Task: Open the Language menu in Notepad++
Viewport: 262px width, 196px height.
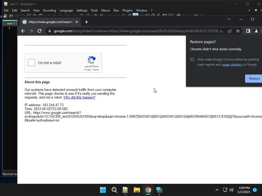Action: coord(66,10)
